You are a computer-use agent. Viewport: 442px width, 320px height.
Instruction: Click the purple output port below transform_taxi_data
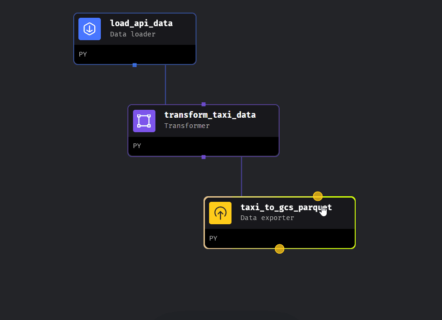tap(203, 157)
